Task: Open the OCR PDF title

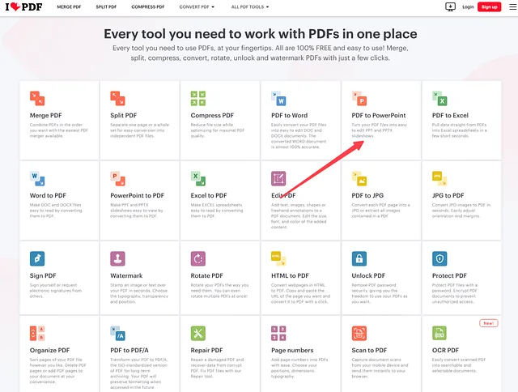Action: (x=445, y=351)
